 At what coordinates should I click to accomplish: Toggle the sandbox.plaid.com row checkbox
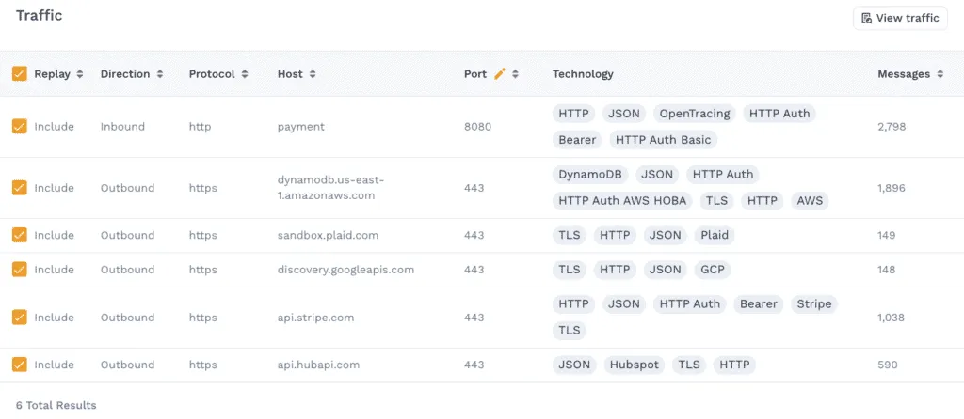tap(19, 236)
